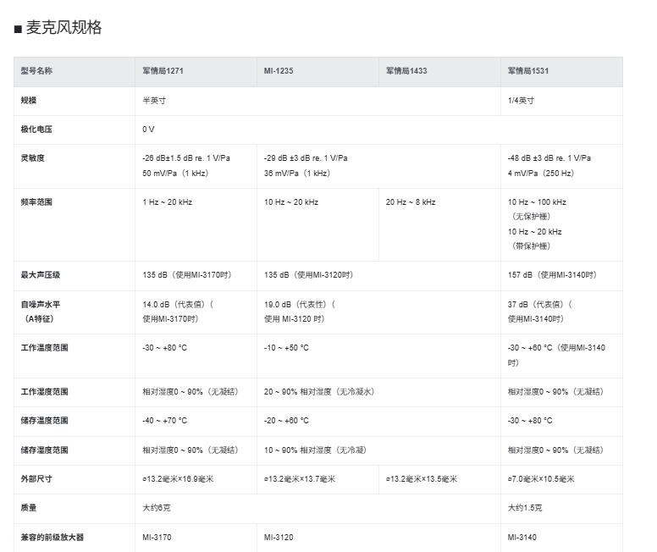Select the 频率范围 row label
The image size is (657, 552).
36,202
